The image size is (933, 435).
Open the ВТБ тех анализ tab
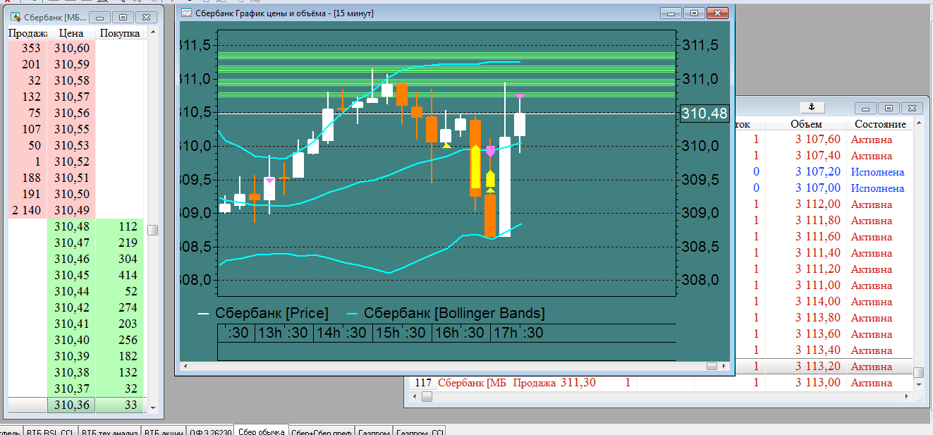109,433
